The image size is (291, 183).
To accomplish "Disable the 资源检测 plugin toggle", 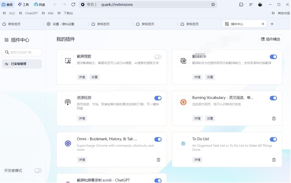I will [x=158, y=98].
